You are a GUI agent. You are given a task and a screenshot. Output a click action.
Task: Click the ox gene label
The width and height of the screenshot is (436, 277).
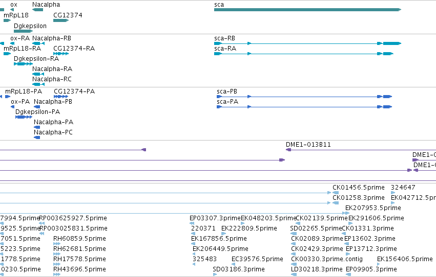click(x=14, y=5)
